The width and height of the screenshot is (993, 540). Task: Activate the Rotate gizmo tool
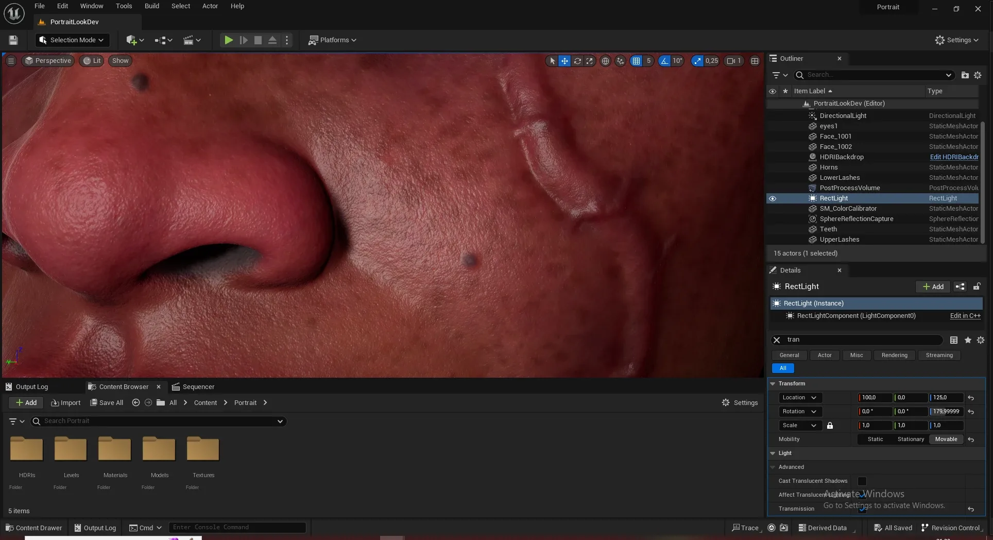577,61
